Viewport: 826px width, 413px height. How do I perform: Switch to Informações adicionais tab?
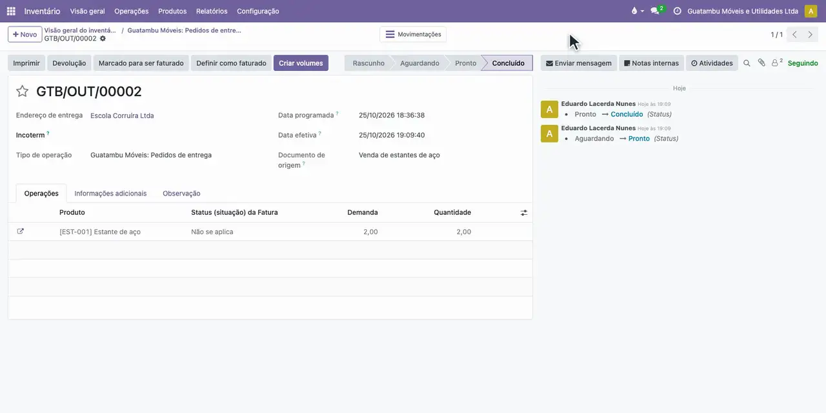point(110,193)
